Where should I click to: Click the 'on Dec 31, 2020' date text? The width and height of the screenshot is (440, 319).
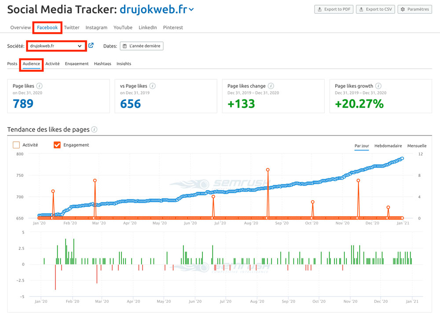click(27, 93)
